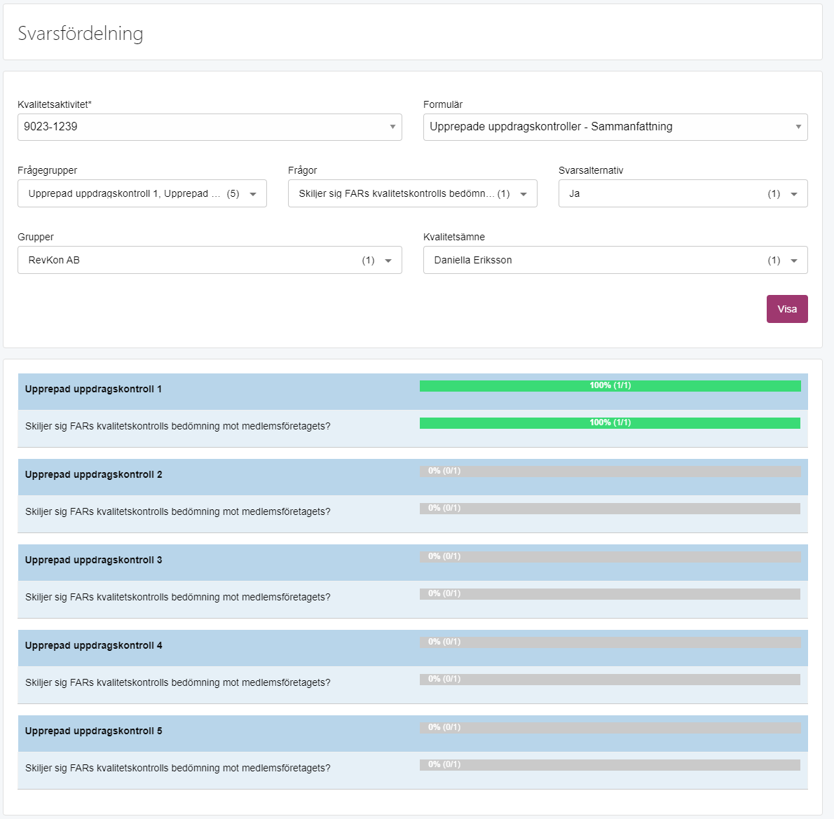
Task: Click the grey 0% bar in Upprepad uppdragskontroll 2 header
Action: tap(610, 472)
